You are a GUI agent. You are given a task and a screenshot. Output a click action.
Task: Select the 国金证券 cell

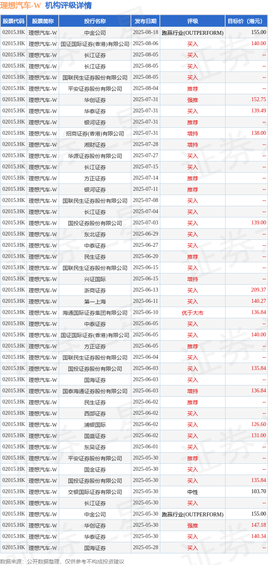click(95, 470)
